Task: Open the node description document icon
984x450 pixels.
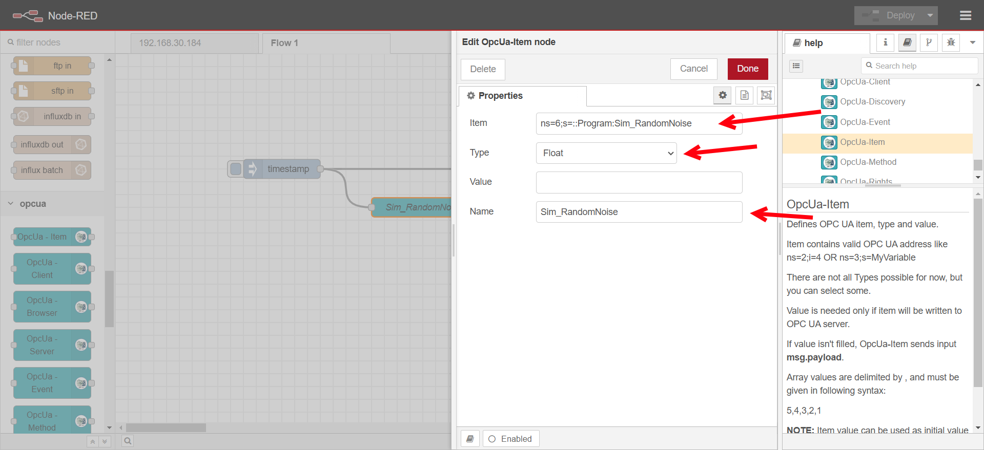Action: 744,95
